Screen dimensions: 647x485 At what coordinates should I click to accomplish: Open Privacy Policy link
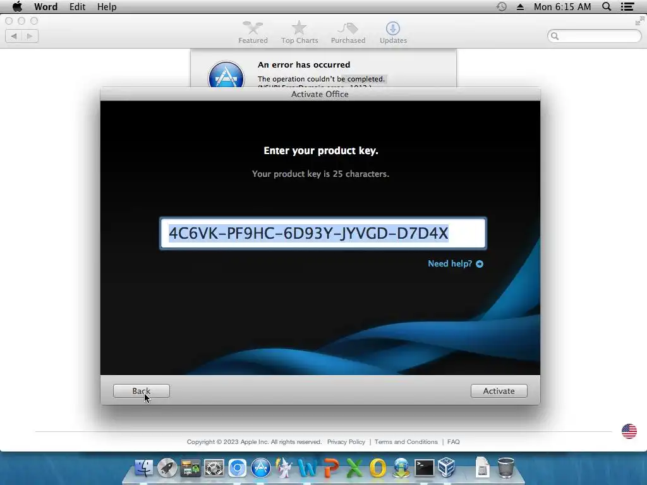[x=346, y=441]
